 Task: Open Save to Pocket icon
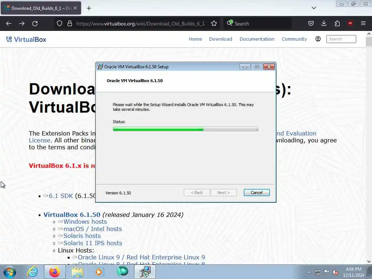click(x=311, y=23)
